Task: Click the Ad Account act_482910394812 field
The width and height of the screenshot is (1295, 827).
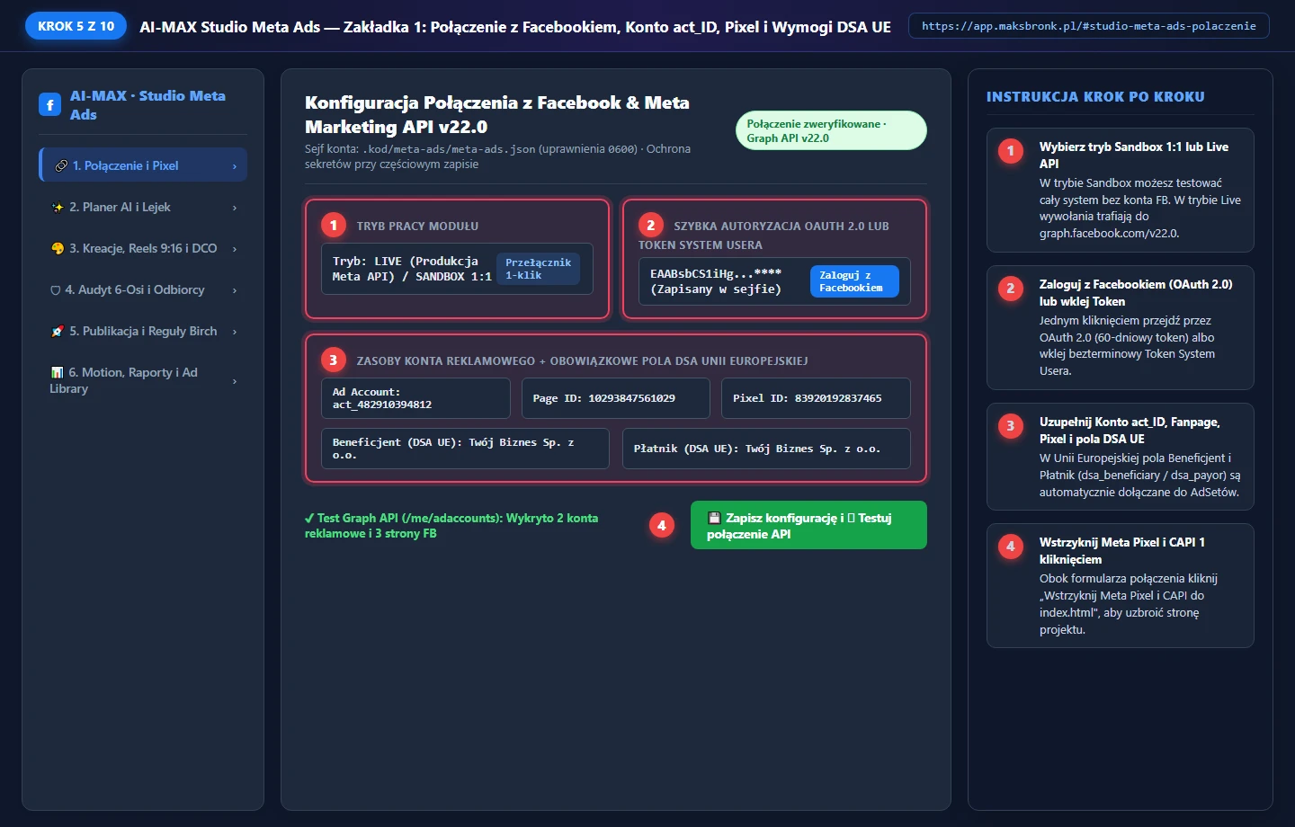Action: click(x=415, y=398)
